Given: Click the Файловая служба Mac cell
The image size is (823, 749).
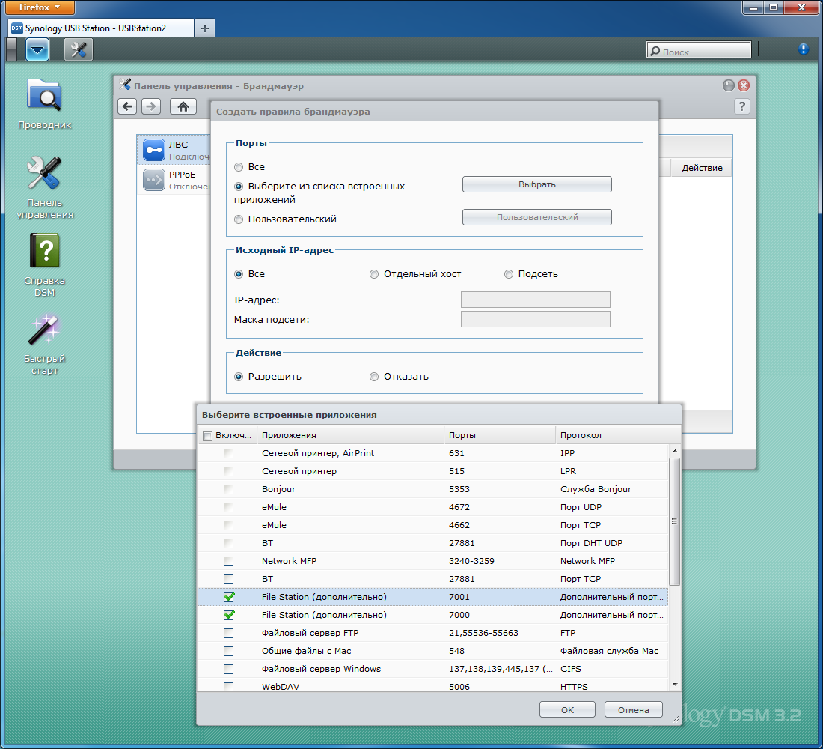Looking at the screenshot, I should [x=609, y=651].
